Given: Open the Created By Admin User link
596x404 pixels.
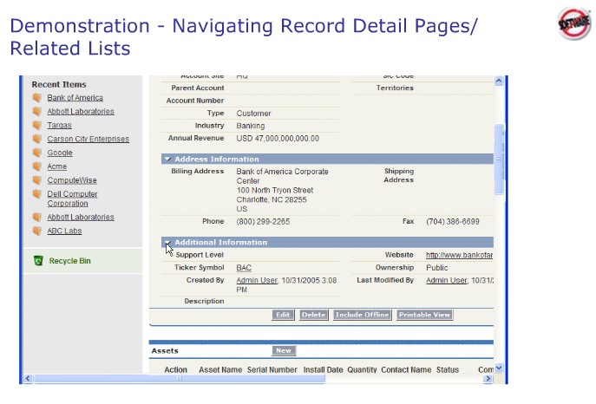Looking at the screenshot, I should [x=255, y=281].
